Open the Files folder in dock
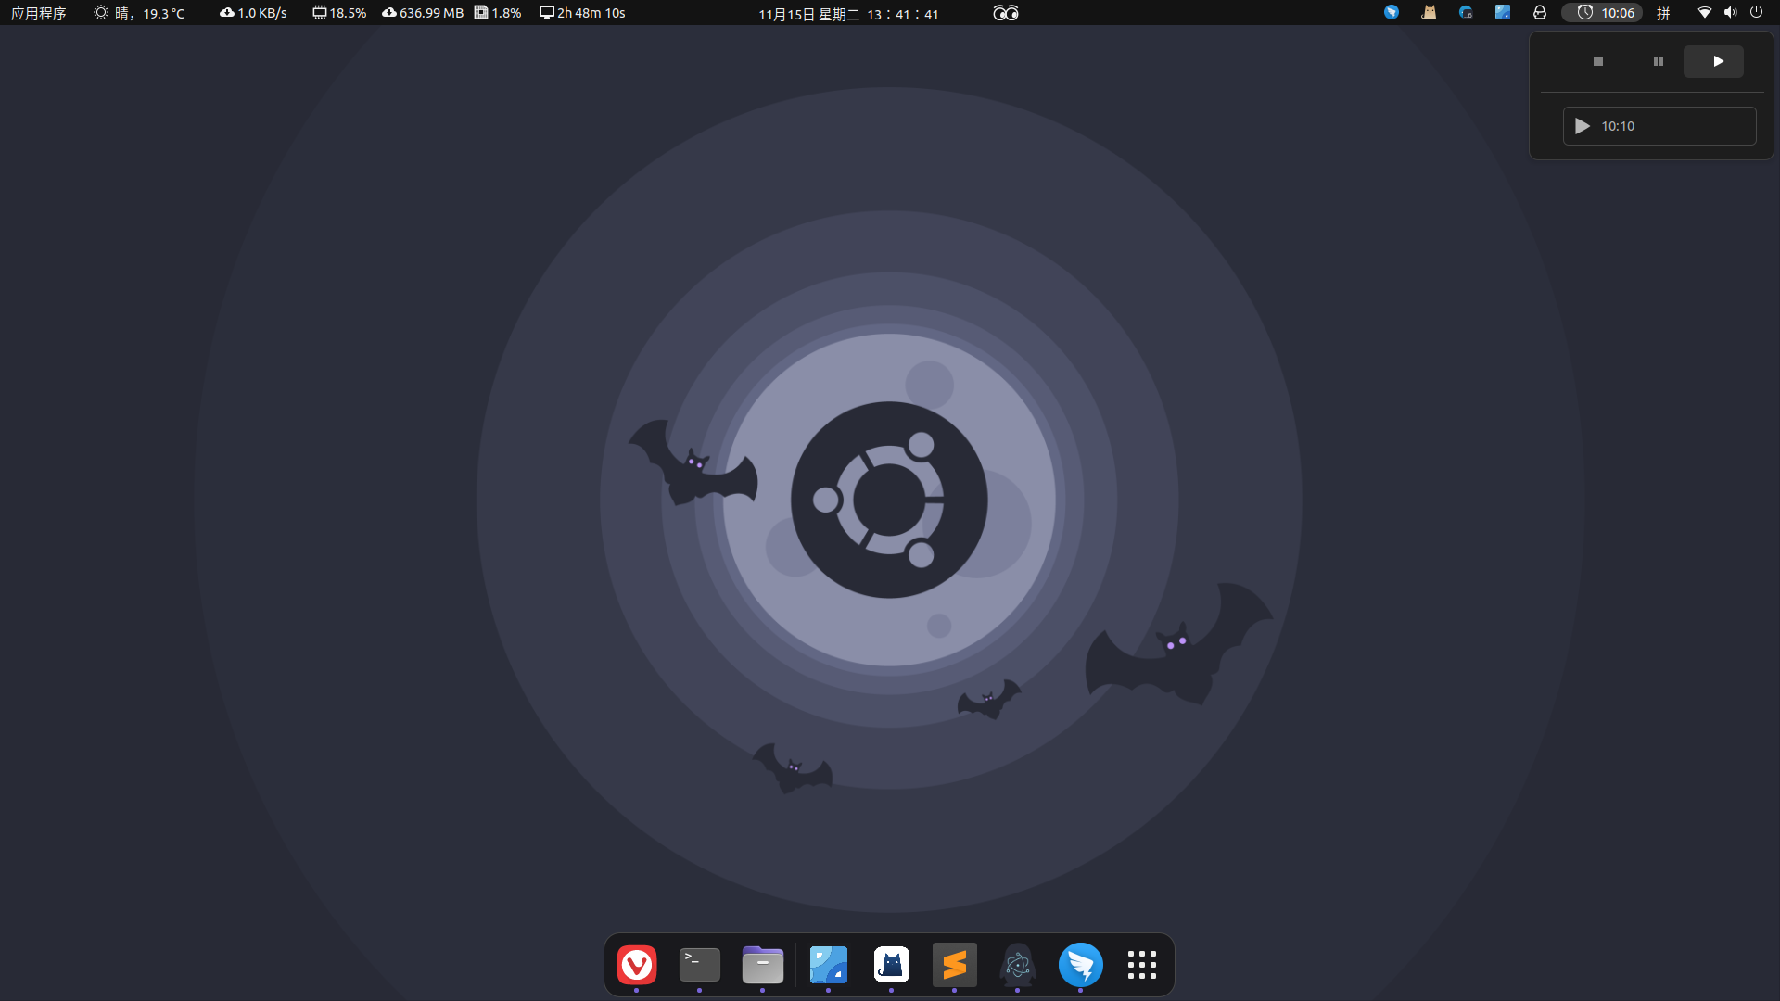1780x1001 pixels. pos(763,965)
